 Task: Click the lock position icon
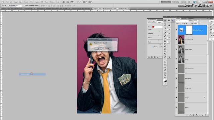[x=184, y=24]
